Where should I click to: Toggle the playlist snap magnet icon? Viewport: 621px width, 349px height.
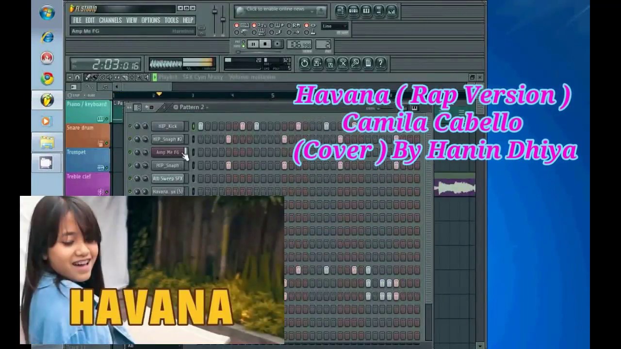click(x=77, y=77)
